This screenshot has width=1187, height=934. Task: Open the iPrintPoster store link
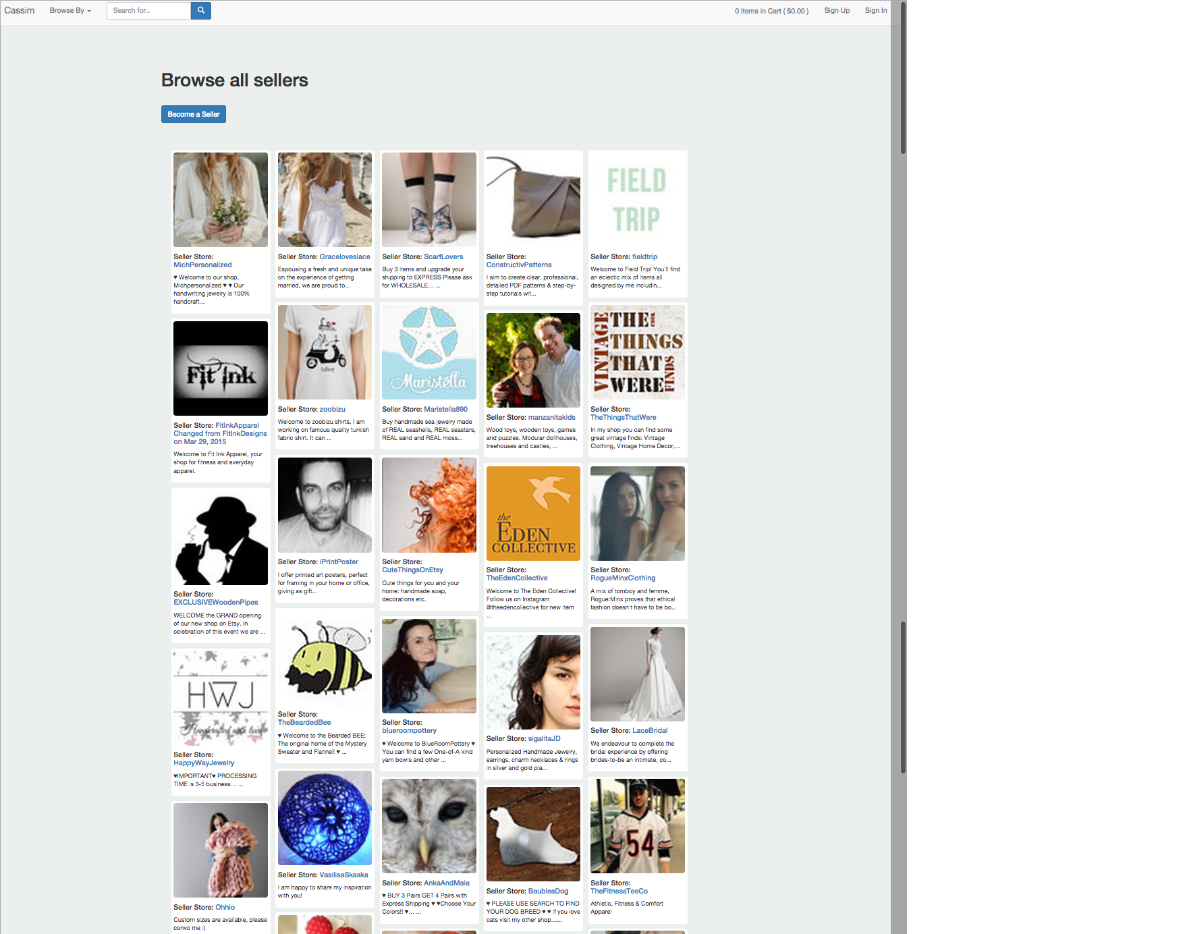339,562
